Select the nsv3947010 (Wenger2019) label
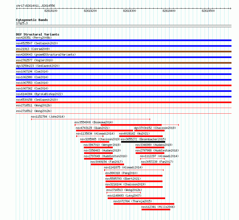Screen dimensions: 239x220 102,145
